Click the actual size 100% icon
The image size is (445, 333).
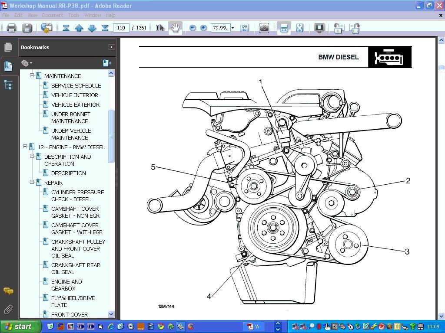pos(244,28)
